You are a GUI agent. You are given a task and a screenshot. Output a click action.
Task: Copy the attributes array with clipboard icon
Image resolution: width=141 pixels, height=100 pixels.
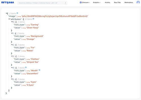[x=33, y=19]
